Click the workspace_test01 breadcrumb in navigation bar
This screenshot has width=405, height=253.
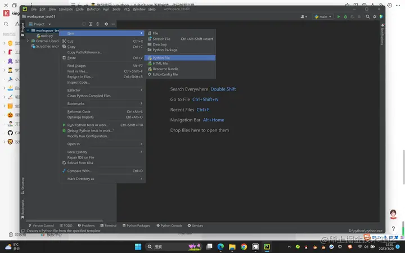39,16
